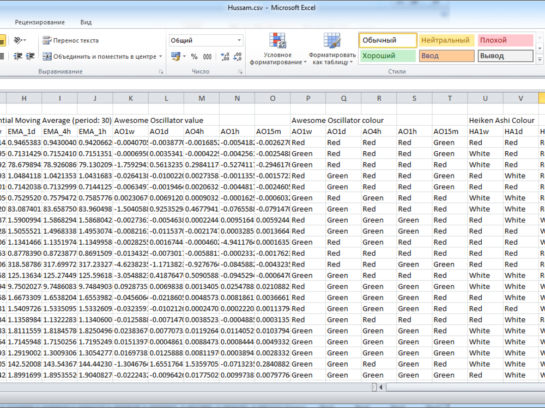The width and height of the screenshot is (545, 408).
Task: Select cell containing 0.0210882
Action: pyautogui.click(x=272, y=287)
